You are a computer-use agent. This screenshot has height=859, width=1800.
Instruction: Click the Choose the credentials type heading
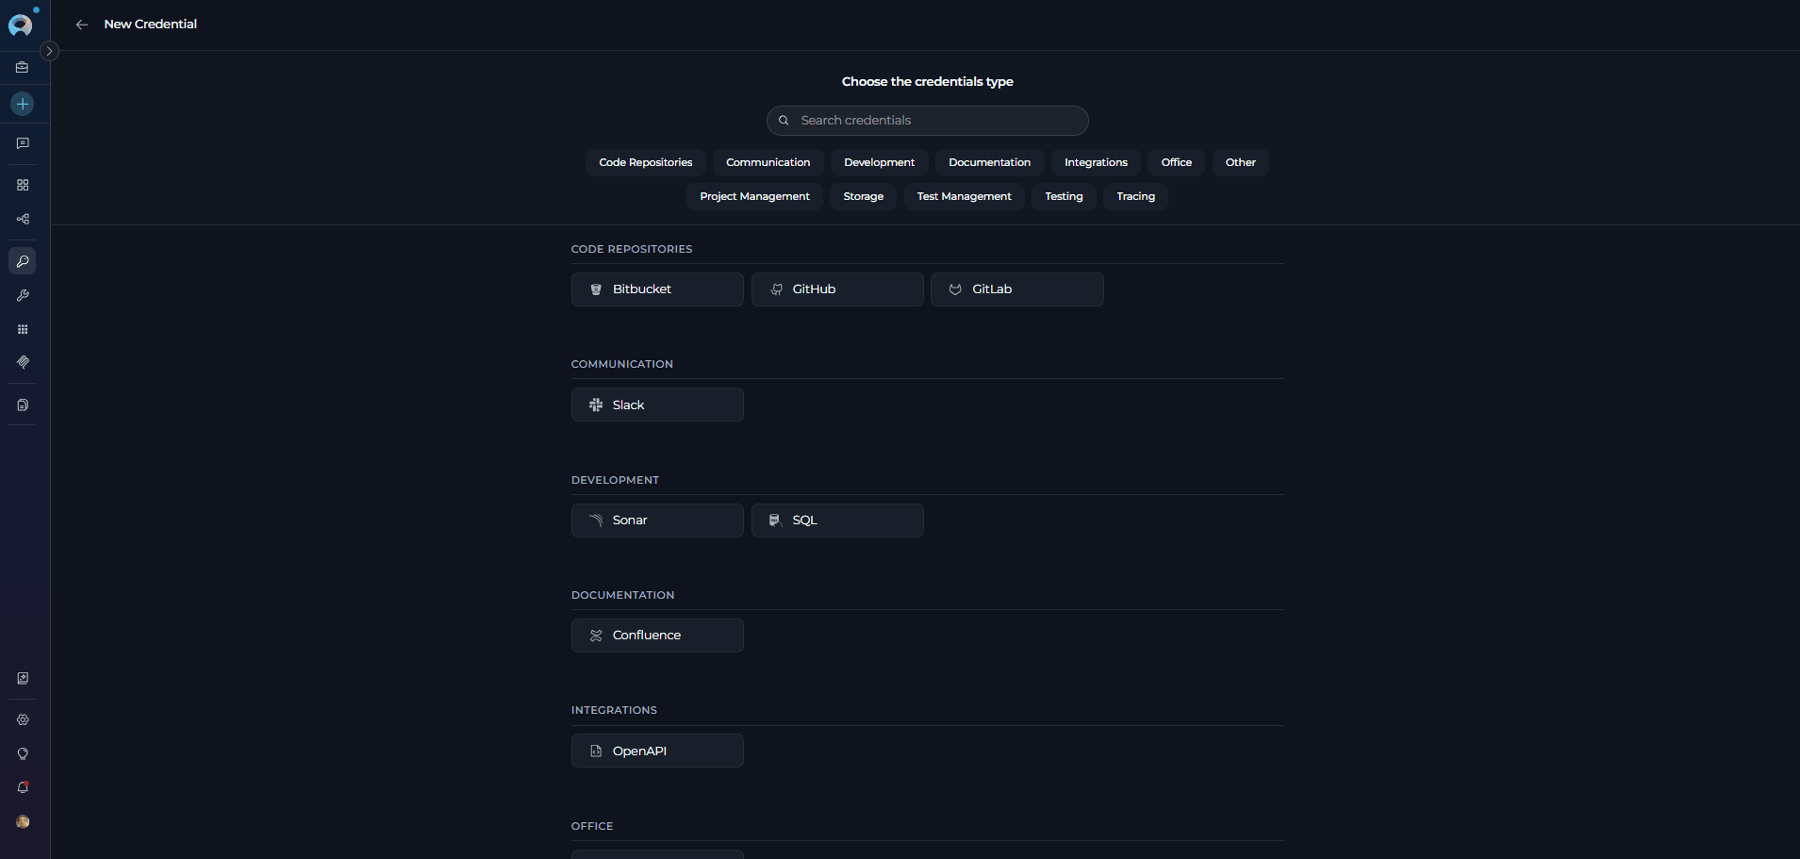tap(928, 82)
